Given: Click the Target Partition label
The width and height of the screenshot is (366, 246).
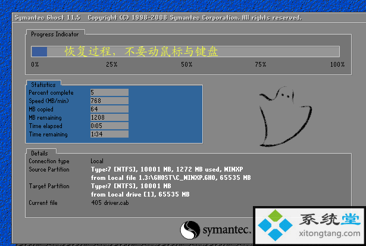Looking at the screenshot, I should pos(49,186).
